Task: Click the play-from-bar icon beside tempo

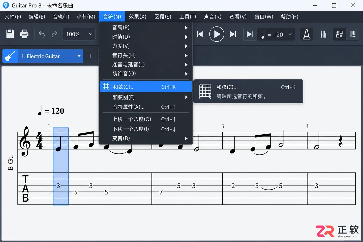Action: [x=250, y=34]
